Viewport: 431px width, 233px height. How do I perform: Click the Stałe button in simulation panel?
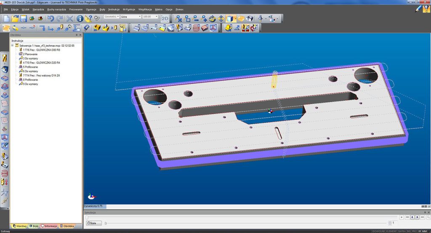(94, 223)
